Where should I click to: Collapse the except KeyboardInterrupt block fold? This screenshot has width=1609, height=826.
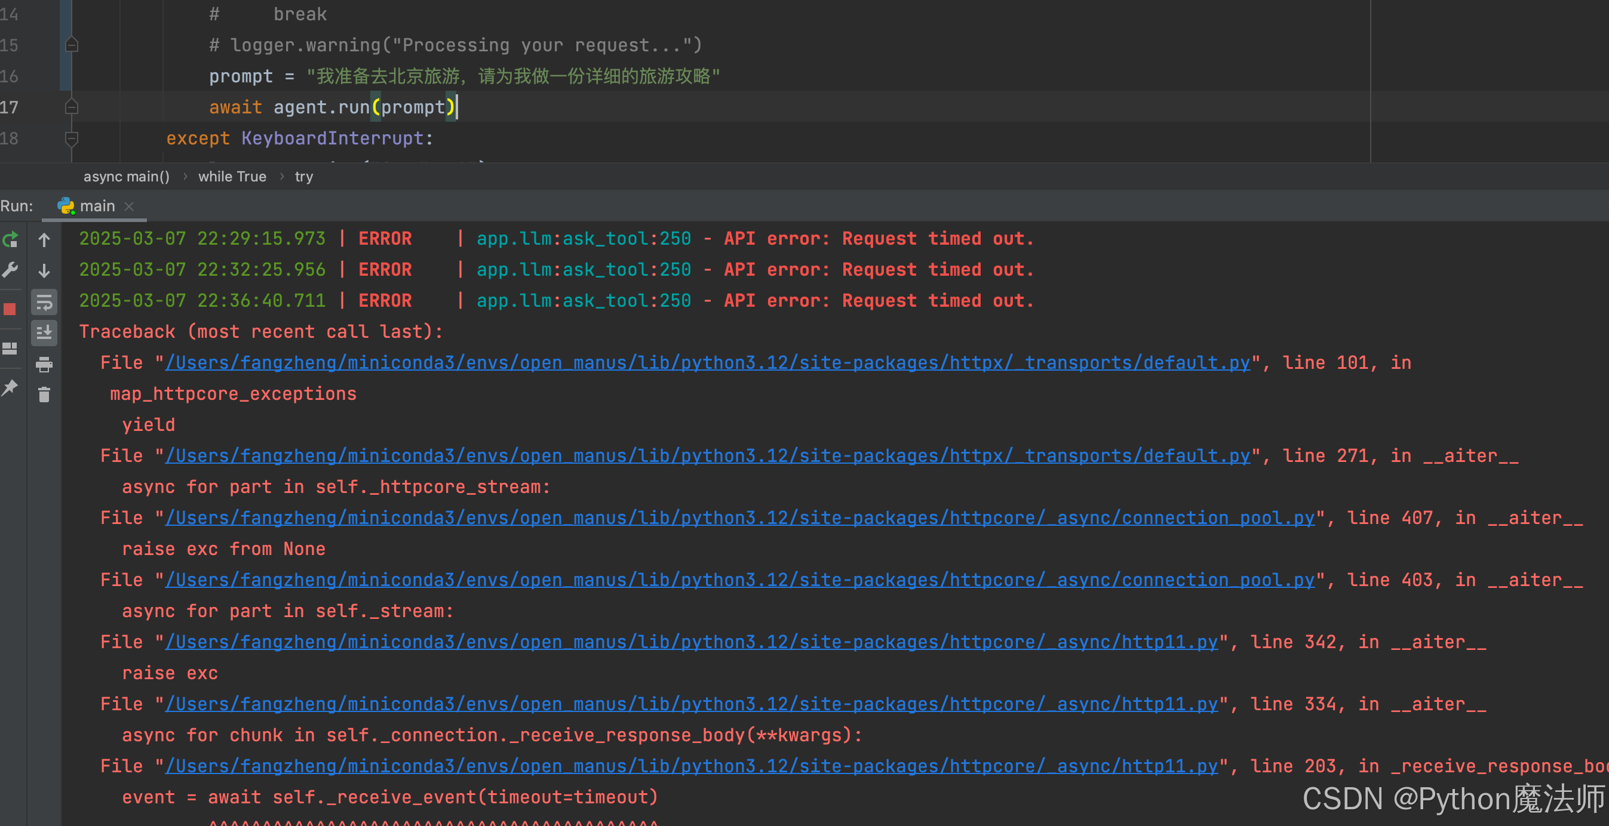coord(72,138)
